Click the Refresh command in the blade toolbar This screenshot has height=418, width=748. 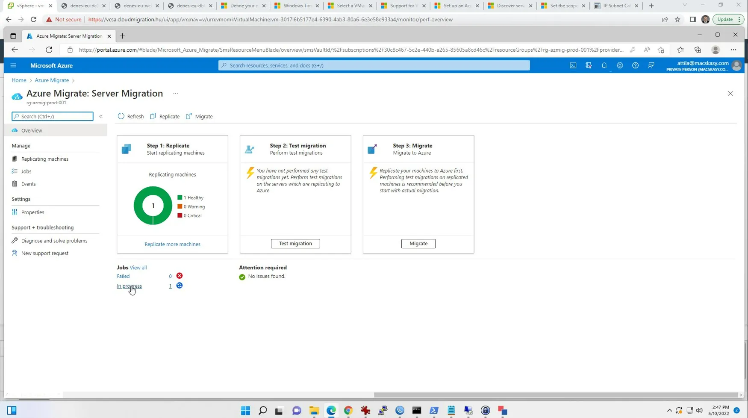coord(131,116)
